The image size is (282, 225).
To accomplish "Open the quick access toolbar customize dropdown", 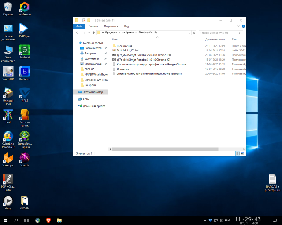I will (x=93, y=21).
